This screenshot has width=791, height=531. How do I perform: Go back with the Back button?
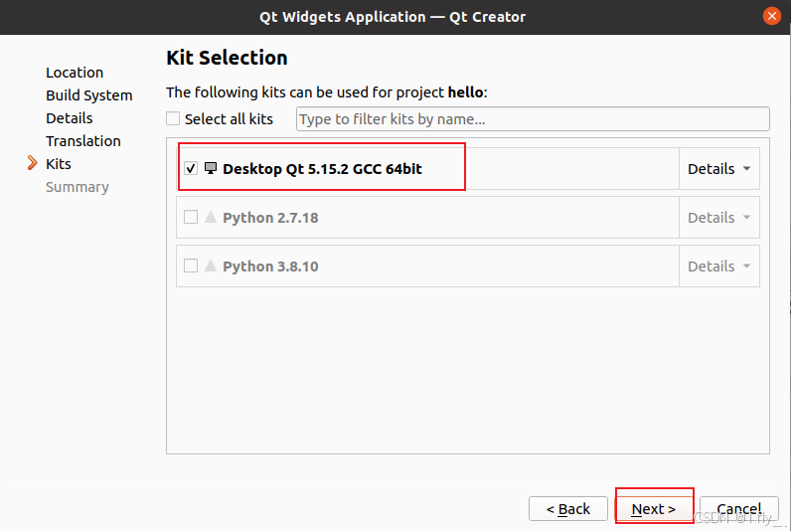tap(568, 508)
